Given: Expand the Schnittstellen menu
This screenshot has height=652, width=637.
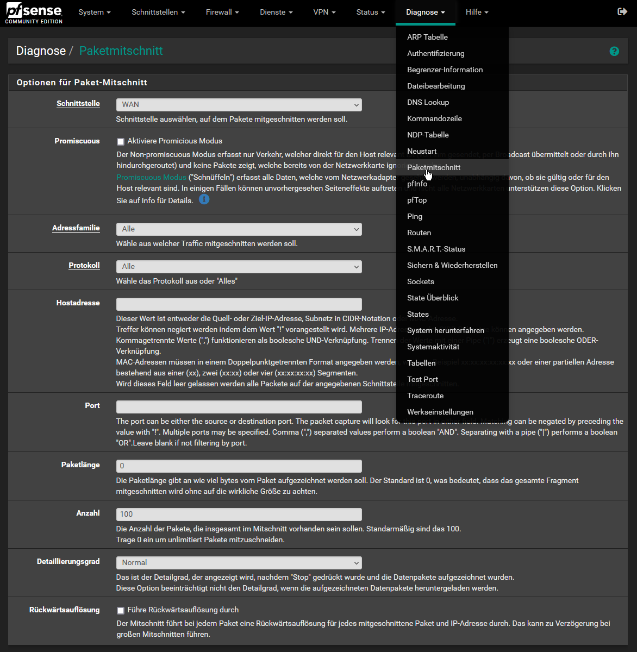Looking at the screenshot, I should [x=158, y=12].
